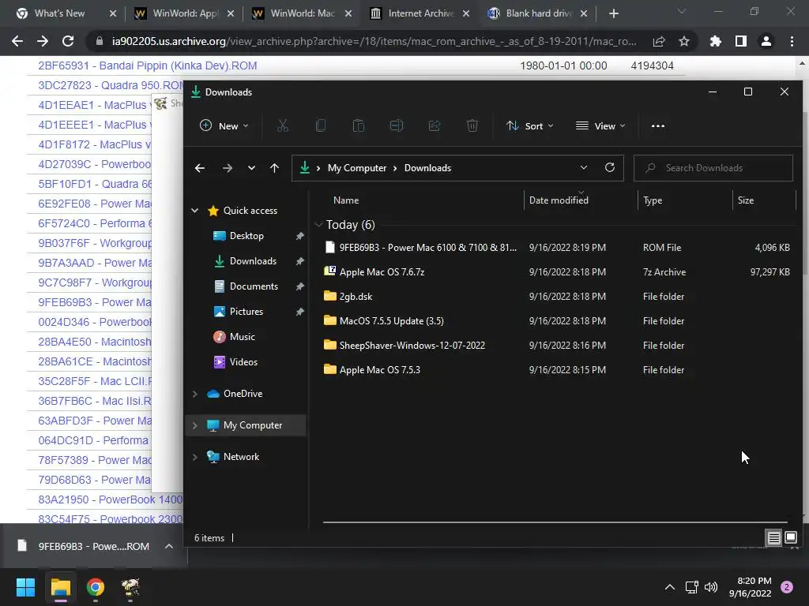Screen dimensions: 809x606
Task: Click the Paste clipboard icon in Explorer toolbar
Action: pyautogui.click(x=358, y=125)
